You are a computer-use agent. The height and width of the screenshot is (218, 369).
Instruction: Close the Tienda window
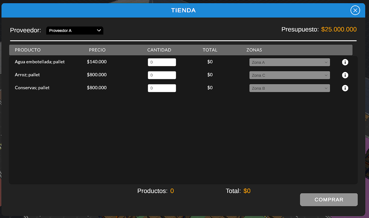355,10
